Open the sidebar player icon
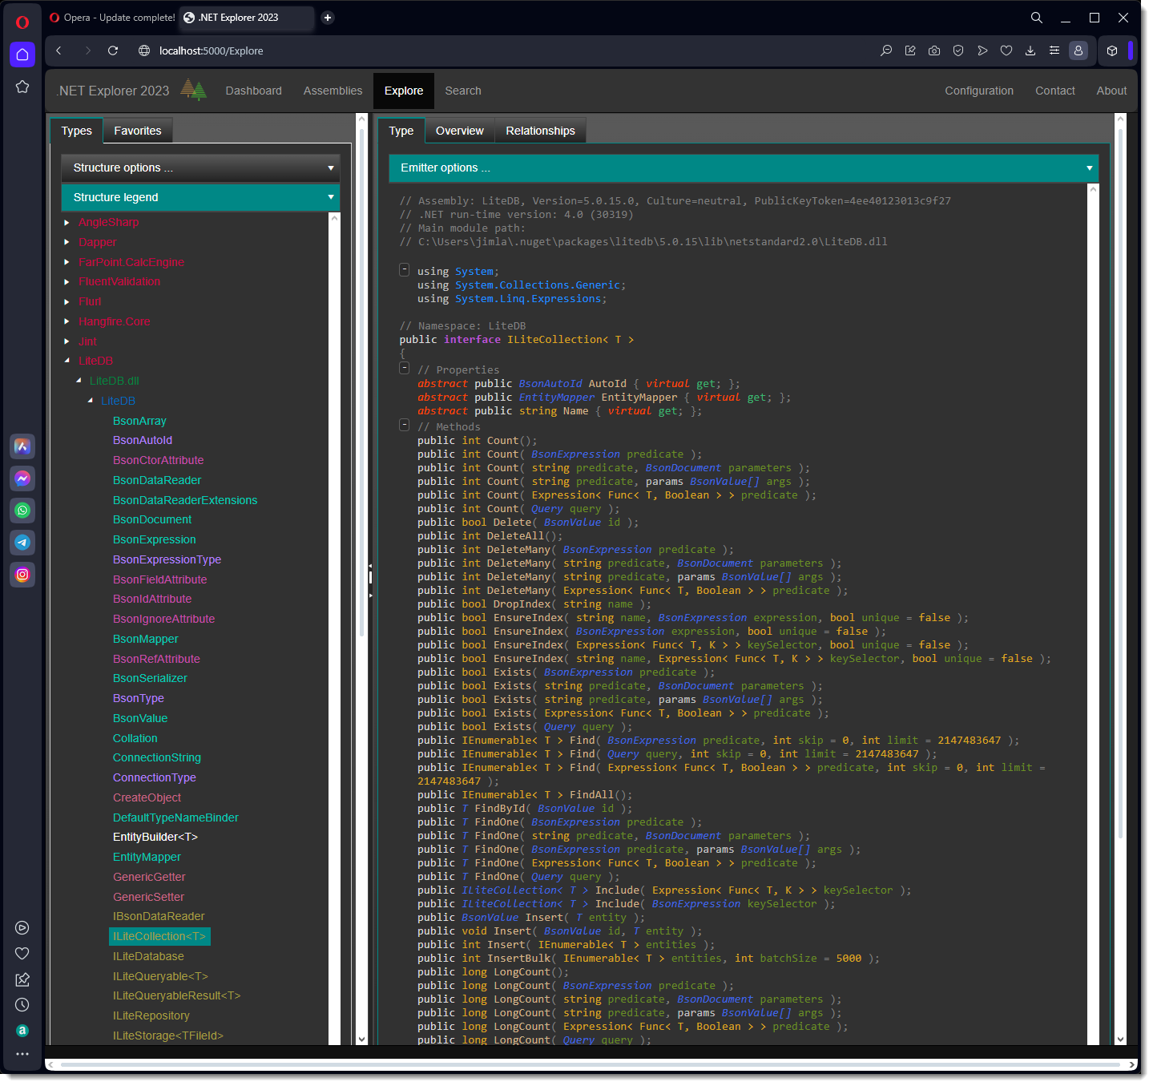Image resolution: width=1153 pixels, height=1086 pixels. pyautogui.click(x=22, y=928)
